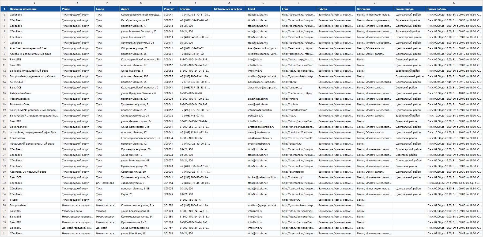Click the postal index cell "301767"
Screen dimensions: 483x241
coord(170,228)
